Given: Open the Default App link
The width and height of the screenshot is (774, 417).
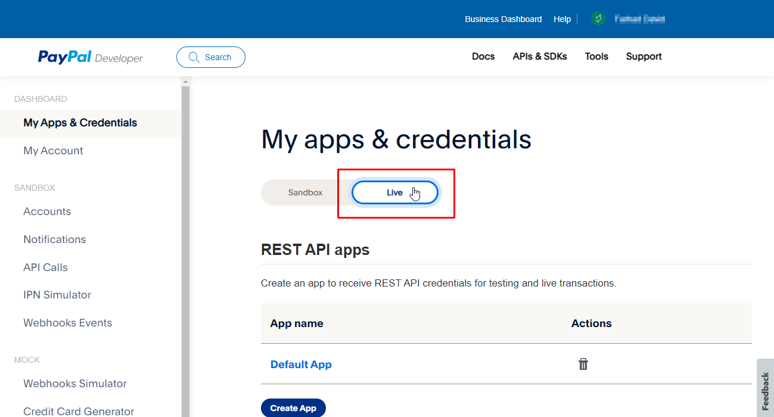Looking at the screenshot, I should click(301, 365).
